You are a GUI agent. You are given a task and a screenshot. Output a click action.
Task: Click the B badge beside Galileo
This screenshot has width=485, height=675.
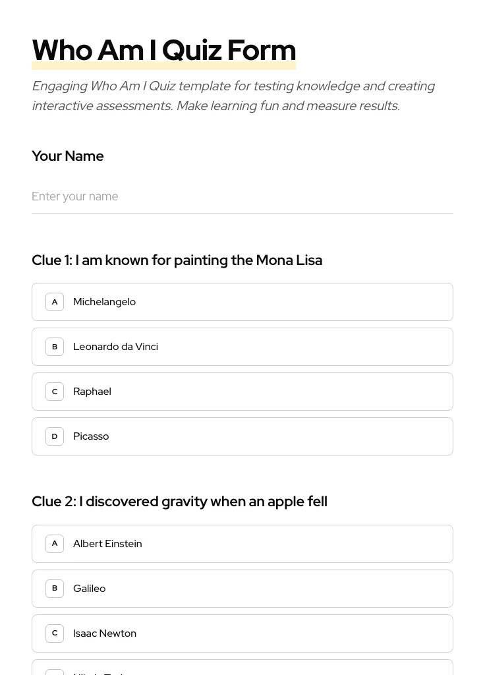tap(55, 589)
